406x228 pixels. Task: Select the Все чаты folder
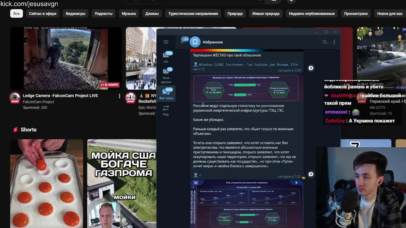point(166,94)
